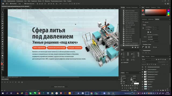This screenshot has height=96, width=172.
Task: Create new document from current state icon
Action: pyautogui.click(x=132, y=47)
